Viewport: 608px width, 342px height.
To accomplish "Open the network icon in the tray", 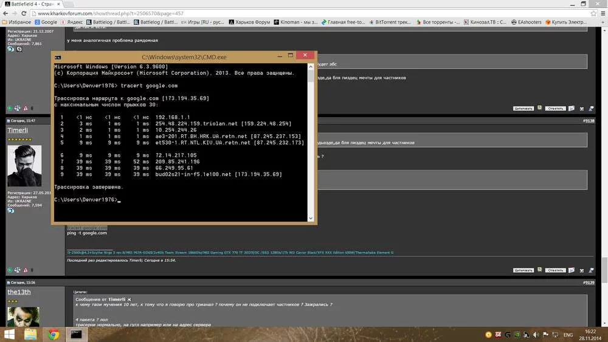I will [555, 335].
